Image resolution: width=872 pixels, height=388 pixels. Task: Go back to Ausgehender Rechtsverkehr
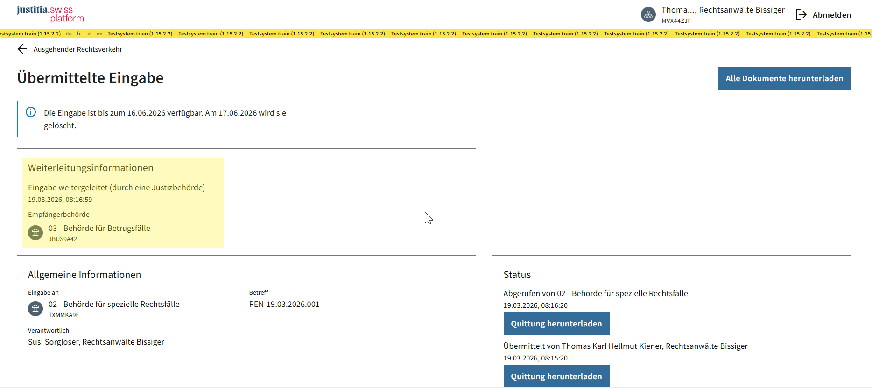point(77,49)
